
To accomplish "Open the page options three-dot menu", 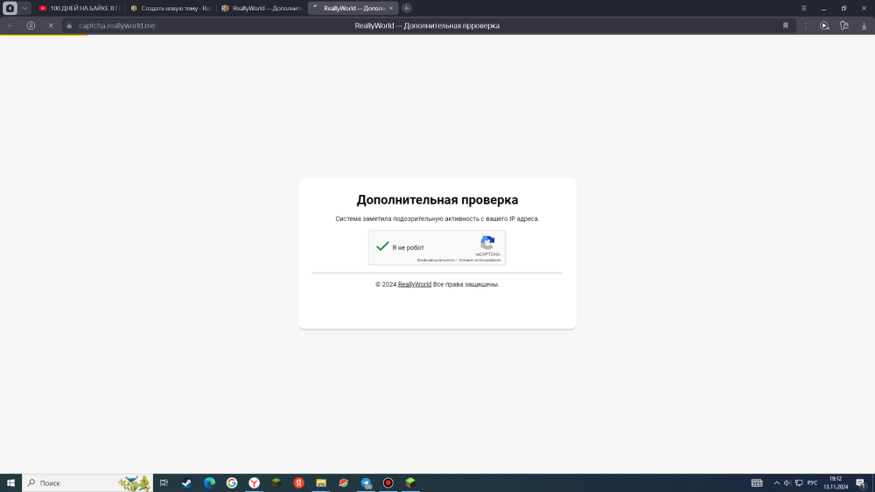I will (x=805, y=25).
